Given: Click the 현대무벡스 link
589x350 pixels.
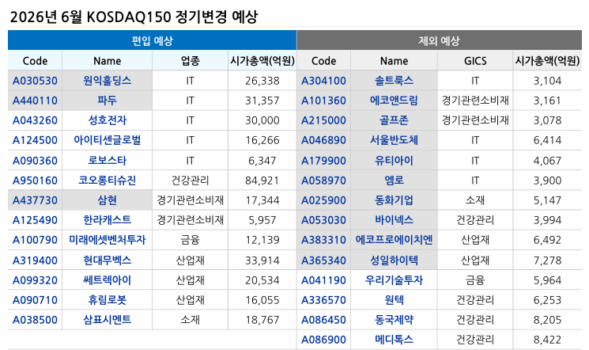Looking at the screenshot, I should tap(107, 260).
